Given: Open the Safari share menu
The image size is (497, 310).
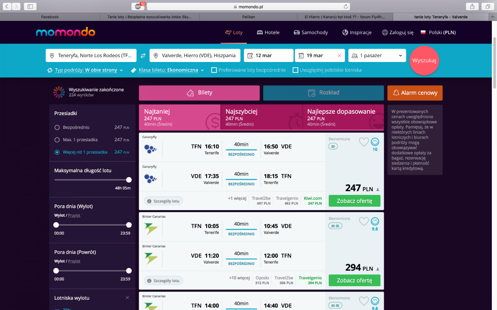Looking at the screenshot, I should [x=472, y=6].
